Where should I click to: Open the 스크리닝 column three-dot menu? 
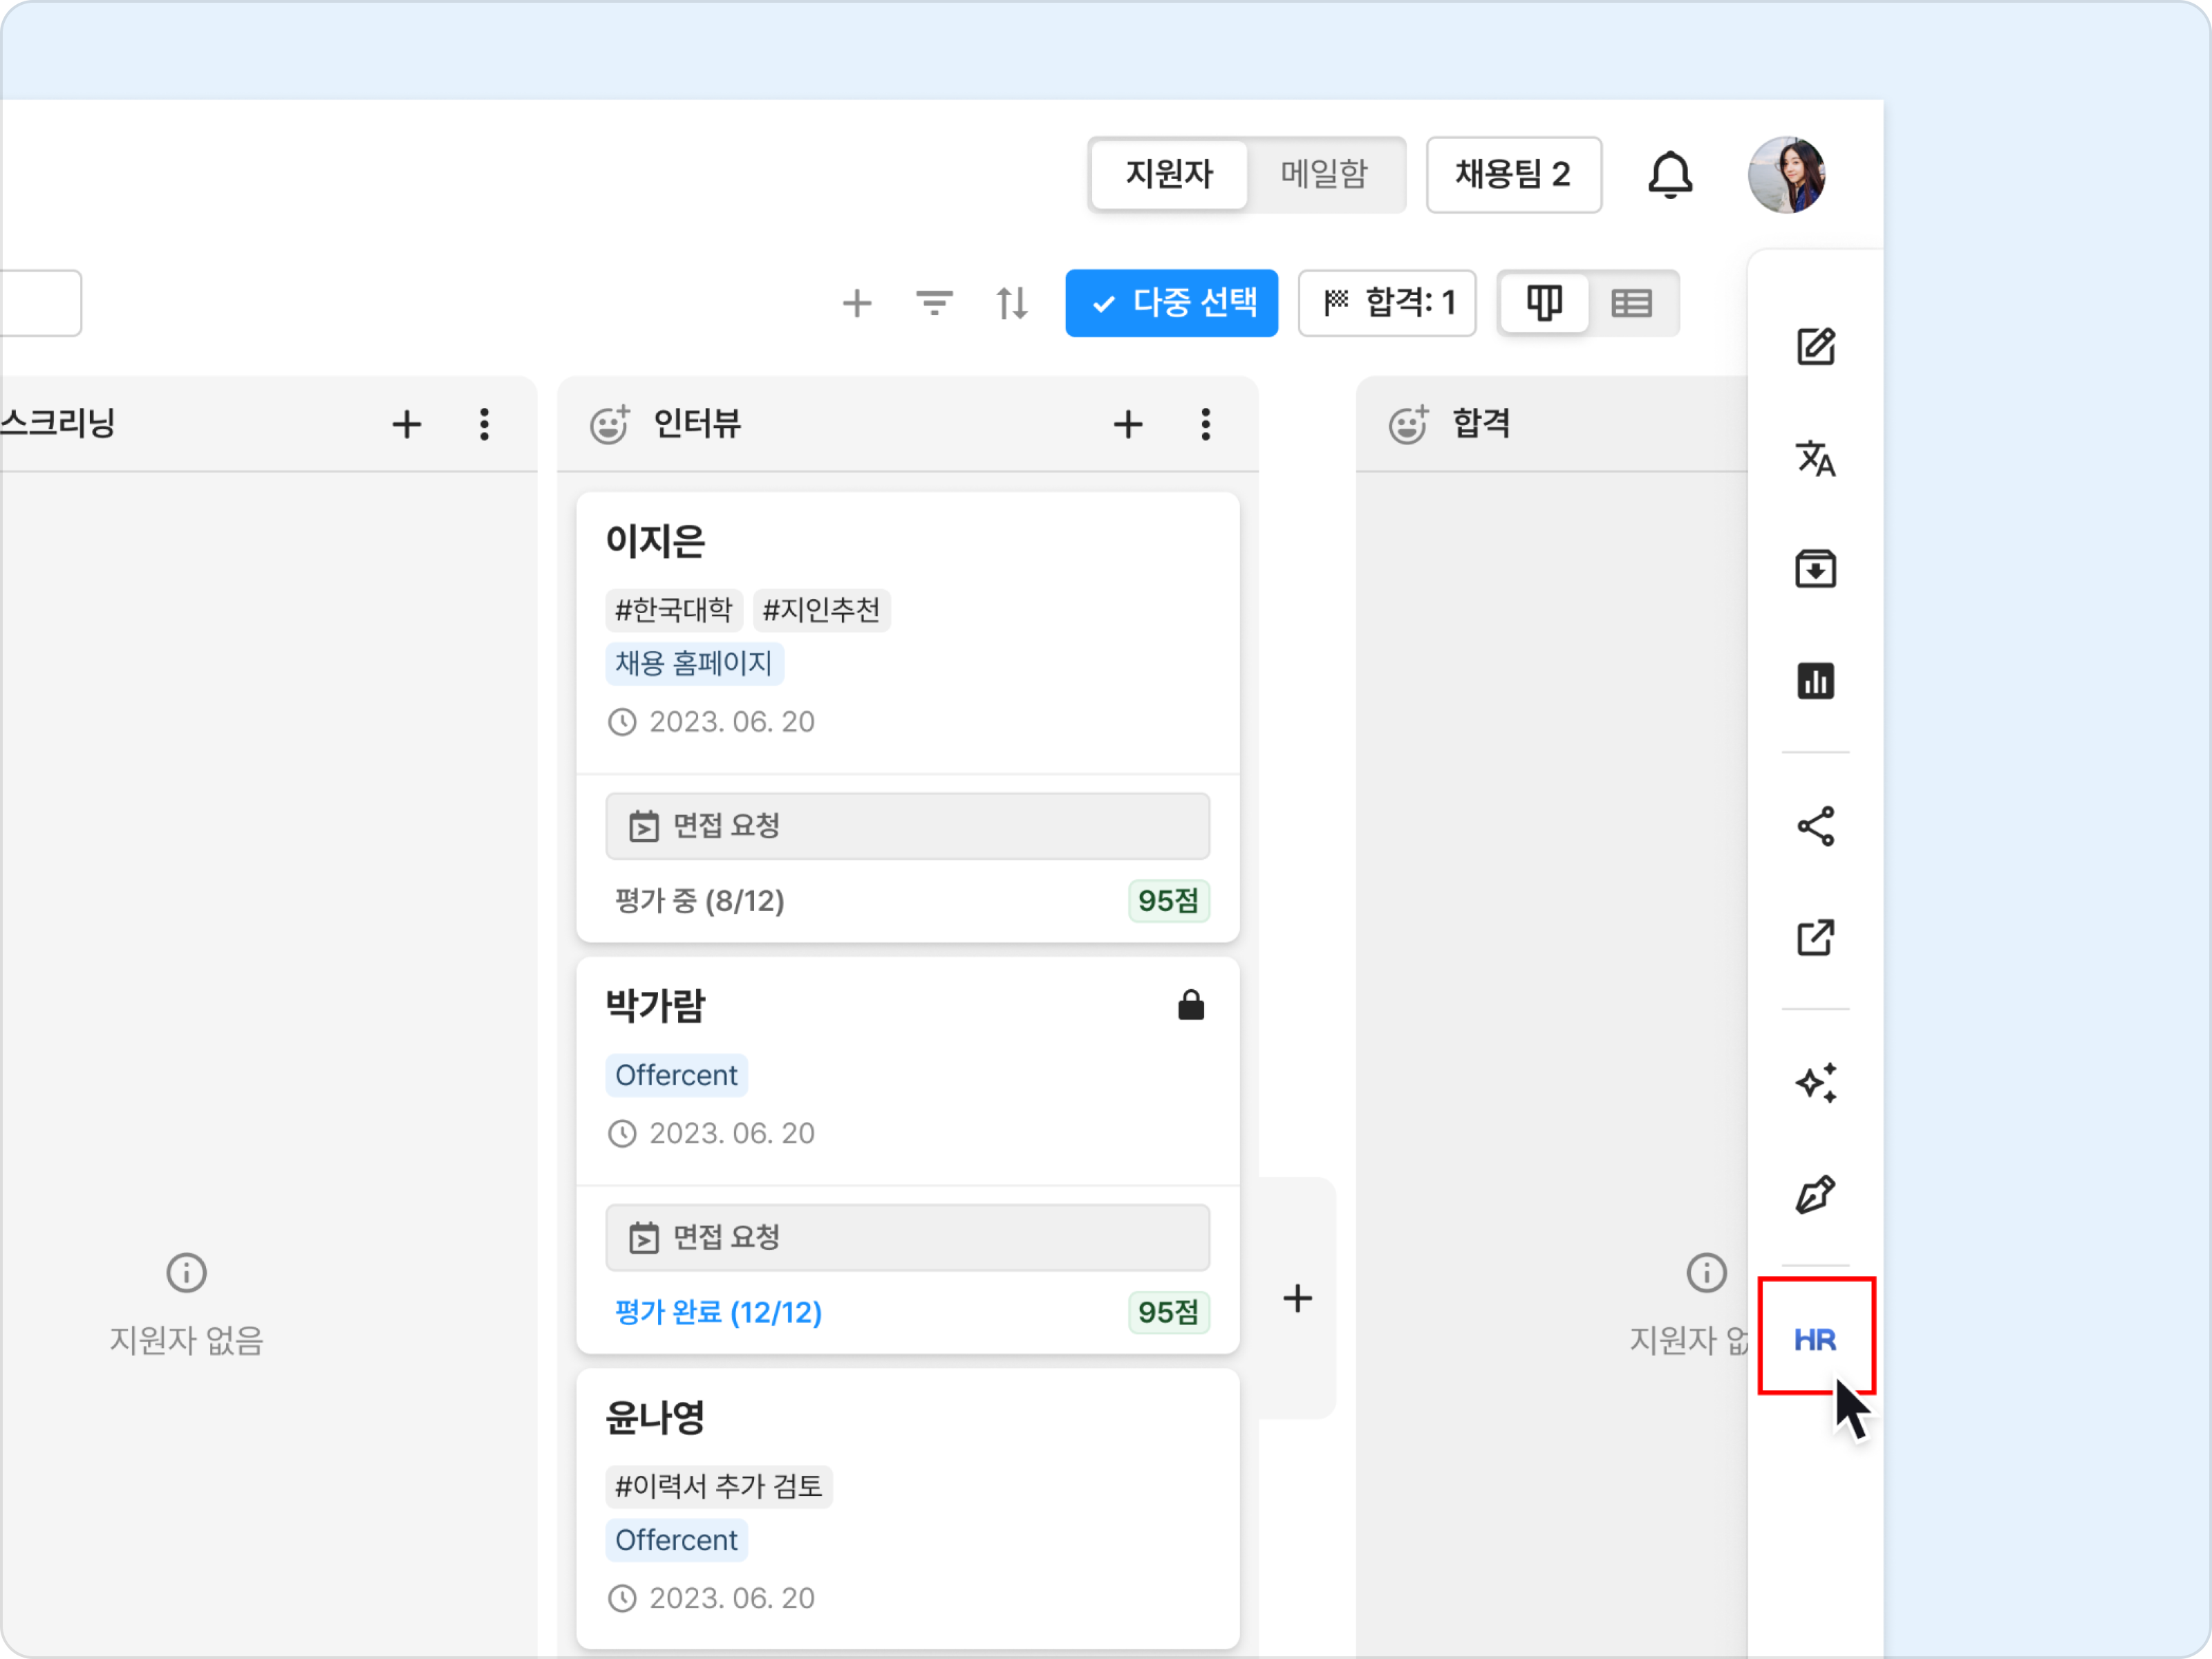(484, 424)
